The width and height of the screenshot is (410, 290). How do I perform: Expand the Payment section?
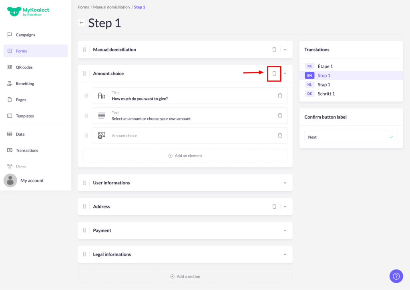pyautogui.click(x=285, y=231)
